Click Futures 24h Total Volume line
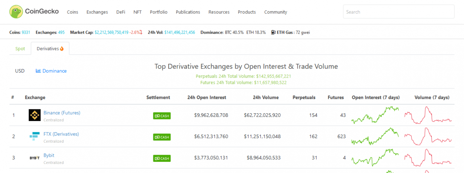Viewport: 464px width, 173px height. coord(244,82)
